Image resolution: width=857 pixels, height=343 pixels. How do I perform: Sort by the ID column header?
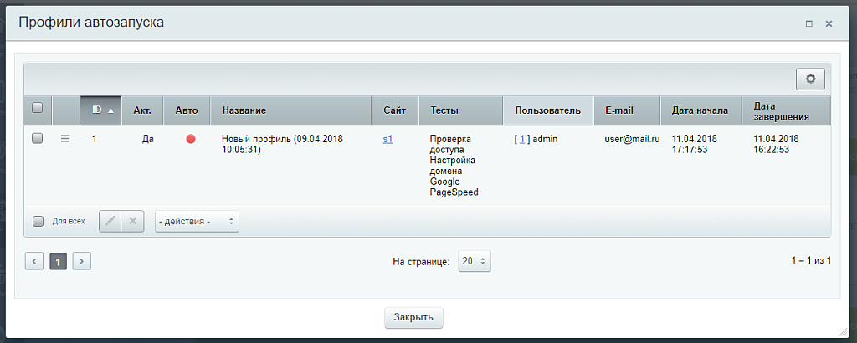pyautogui.click(x=101, y=110)
